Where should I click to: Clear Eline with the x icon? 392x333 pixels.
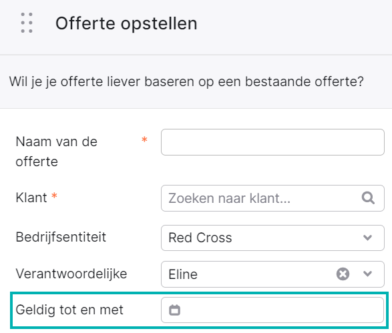coord(343,274)
